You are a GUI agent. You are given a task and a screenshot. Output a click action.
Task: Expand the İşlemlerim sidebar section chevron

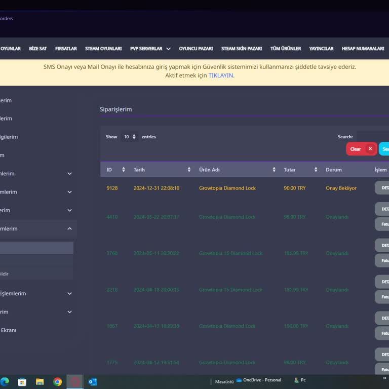pos(70,294)
